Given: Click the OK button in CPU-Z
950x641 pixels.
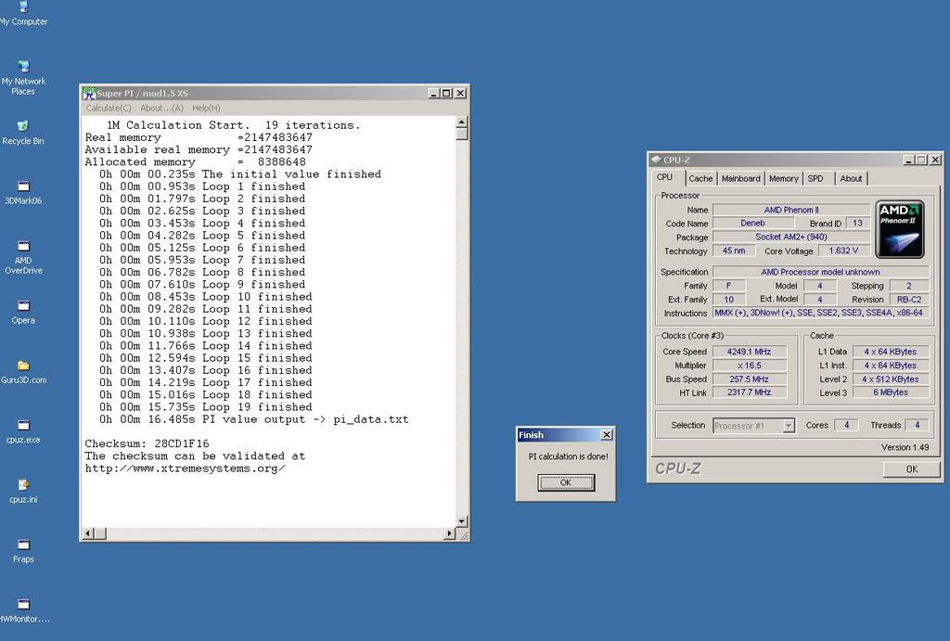Looking at the screenshot, I should (911, 469).
